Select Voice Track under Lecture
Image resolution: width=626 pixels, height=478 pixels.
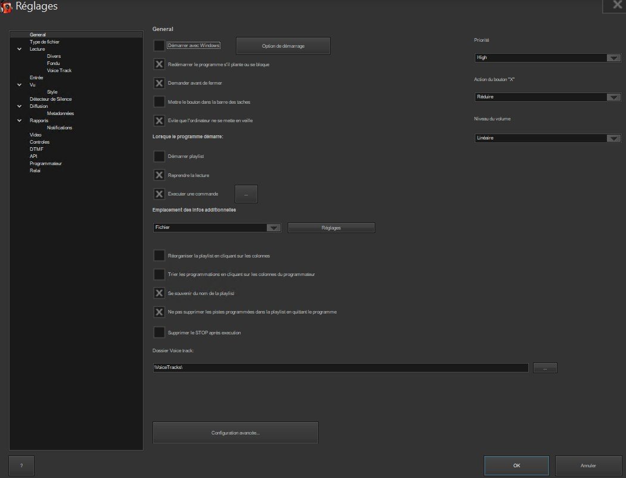click(x=59, y=70)
